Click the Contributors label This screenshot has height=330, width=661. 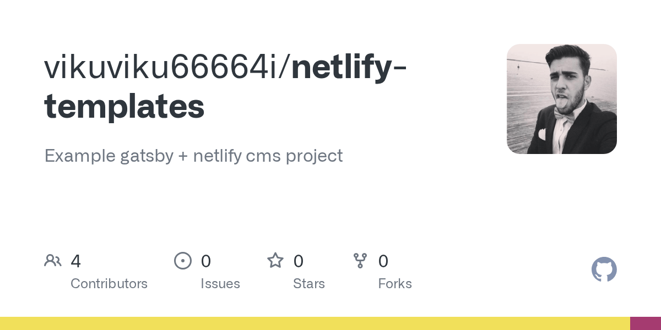coord(109,284)
